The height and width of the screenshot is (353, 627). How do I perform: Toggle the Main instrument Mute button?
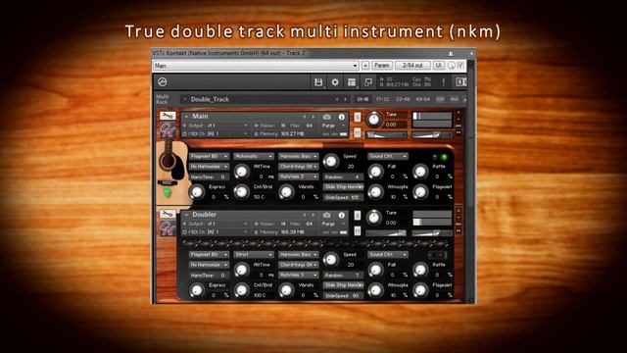pos(358,132)
